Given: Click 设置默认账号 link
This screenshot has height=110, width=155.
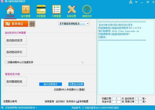Looking at the screenshot, I should [10, 101].
